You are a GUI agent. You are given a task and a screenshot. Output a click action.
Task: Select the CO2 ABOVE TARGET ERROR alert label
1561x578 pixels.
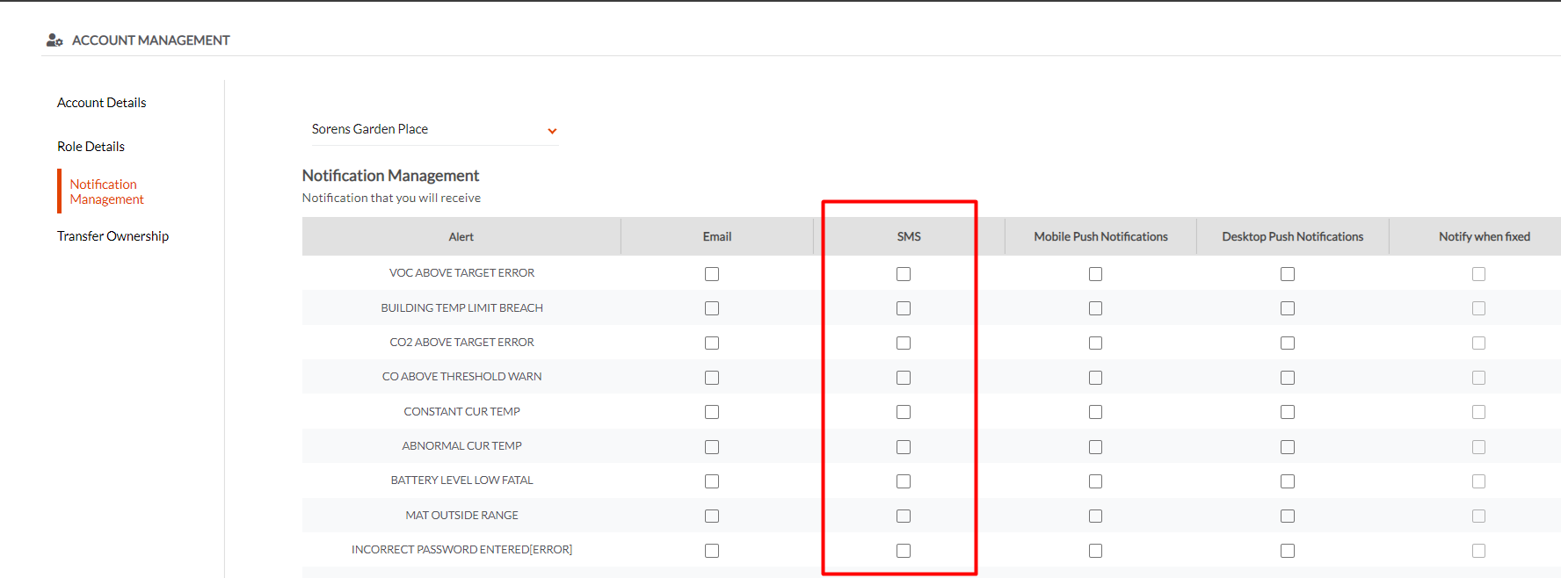coord(462,343)
